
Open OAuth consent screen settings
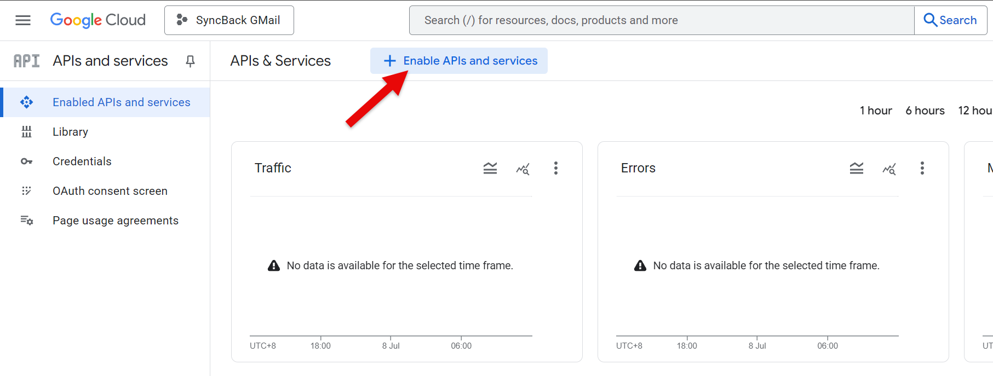coord(110,191)
